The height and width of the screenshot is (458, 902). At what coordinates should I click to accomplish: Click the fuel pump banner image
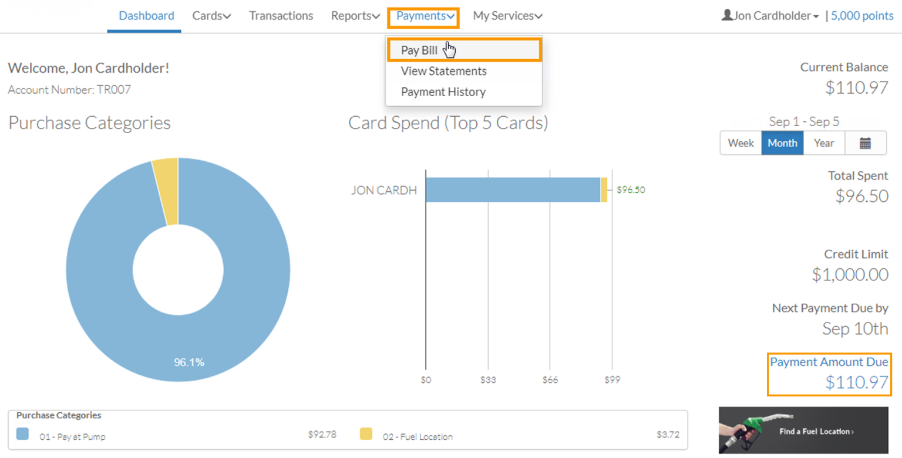pos(803,430)
